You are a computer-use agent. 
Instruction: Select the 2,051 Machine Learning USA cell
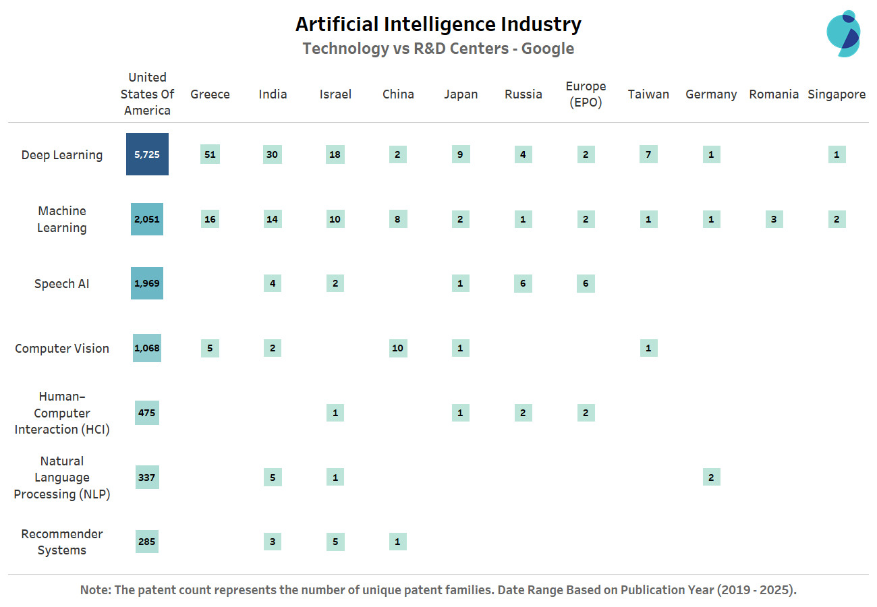[147, 219]
